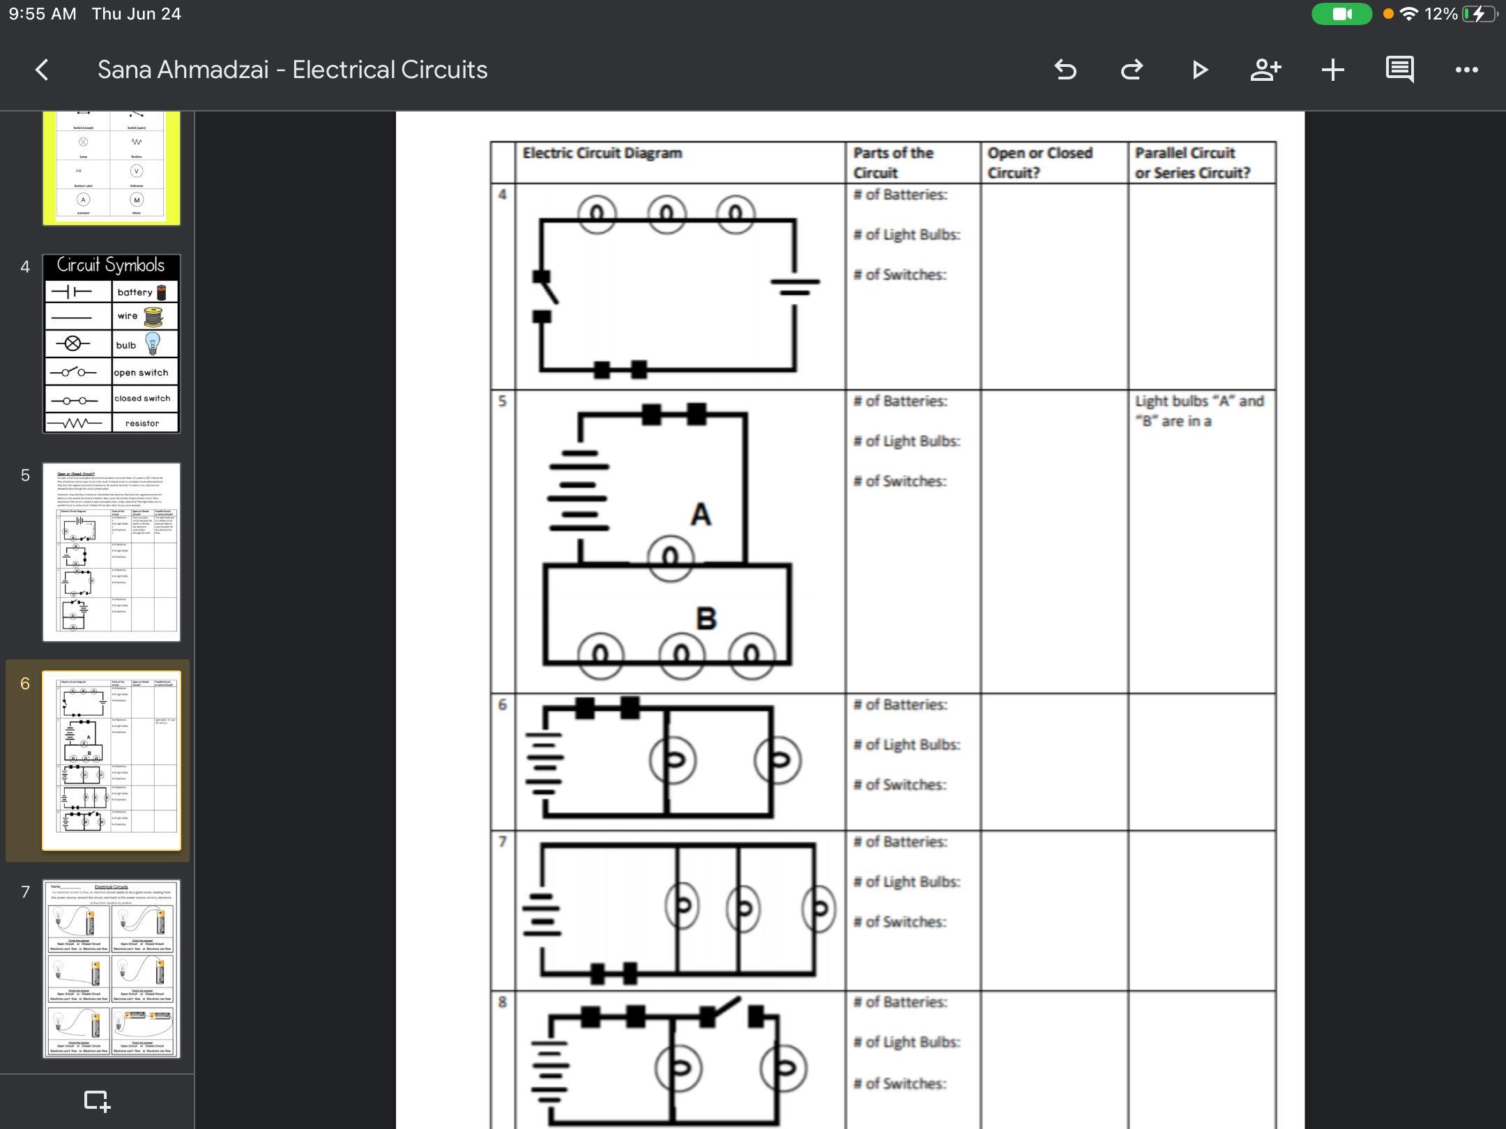
Task: Select the slide 5 thumbnail
Action: coord(112,552)
